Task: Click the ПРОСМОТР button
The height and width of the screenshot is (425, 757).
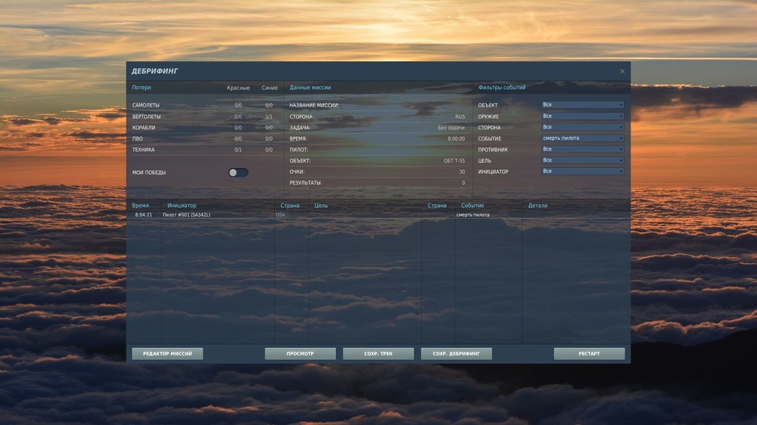Action: [301, 354]
